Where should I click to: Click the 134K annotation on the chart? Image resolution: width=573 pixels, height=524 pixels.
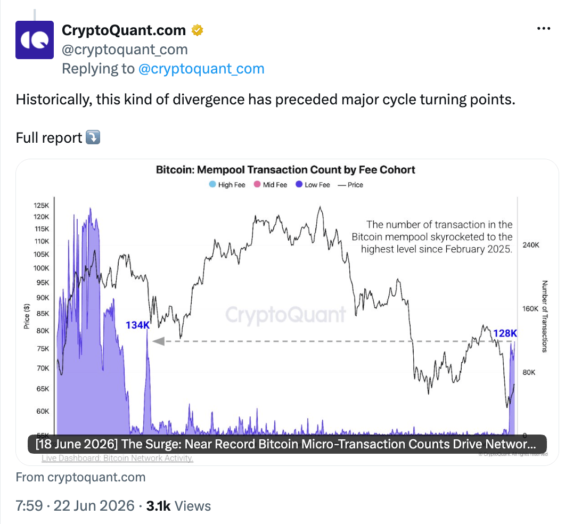(x=137, y=325)
